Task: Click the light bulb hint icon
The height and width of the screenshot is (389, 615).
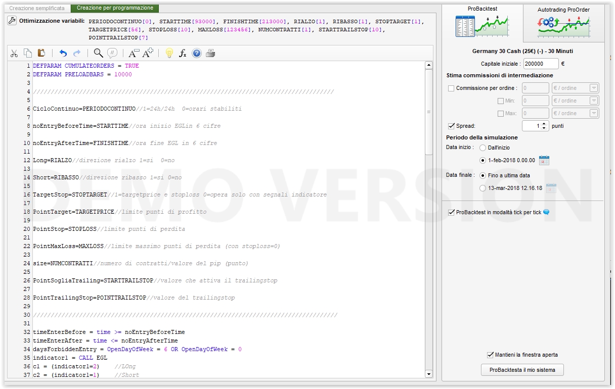Action: click(x=169, y=53)
